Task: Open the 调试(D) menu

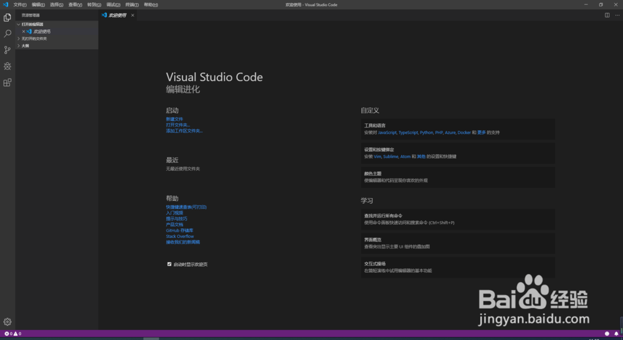Action: 113,5
